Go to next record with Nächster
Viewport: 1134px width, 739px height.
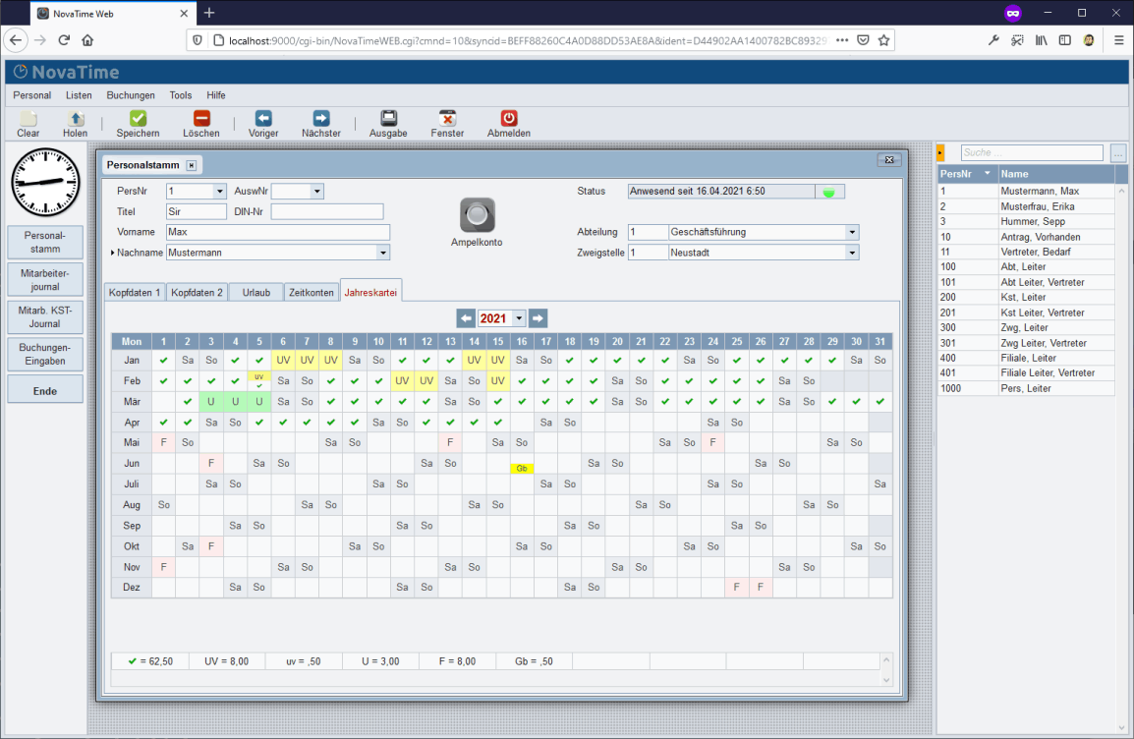pos(321,118)
